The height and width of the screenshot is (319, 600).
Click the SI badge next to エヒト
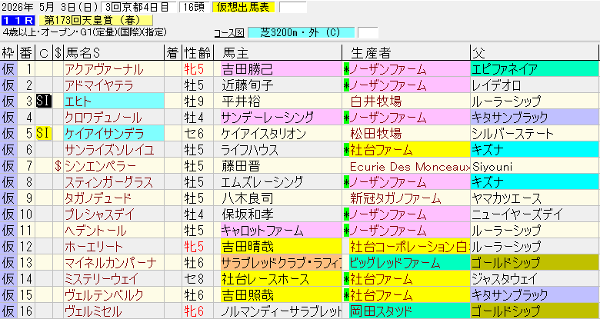(x=44, y=101)
